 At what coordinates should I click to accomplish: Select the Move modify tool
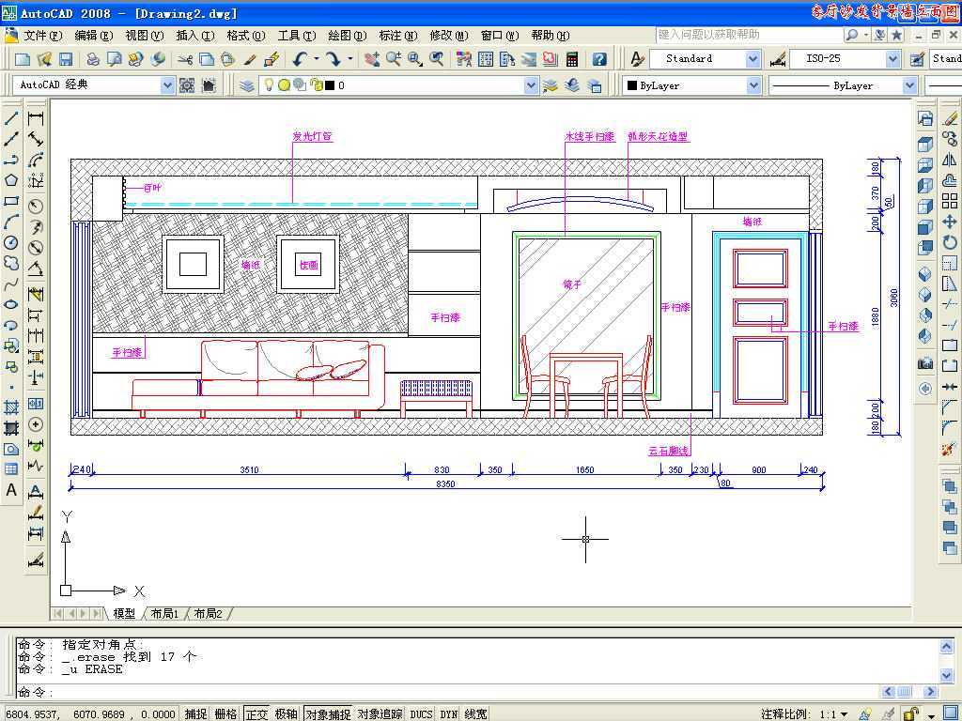coord(950,222)
